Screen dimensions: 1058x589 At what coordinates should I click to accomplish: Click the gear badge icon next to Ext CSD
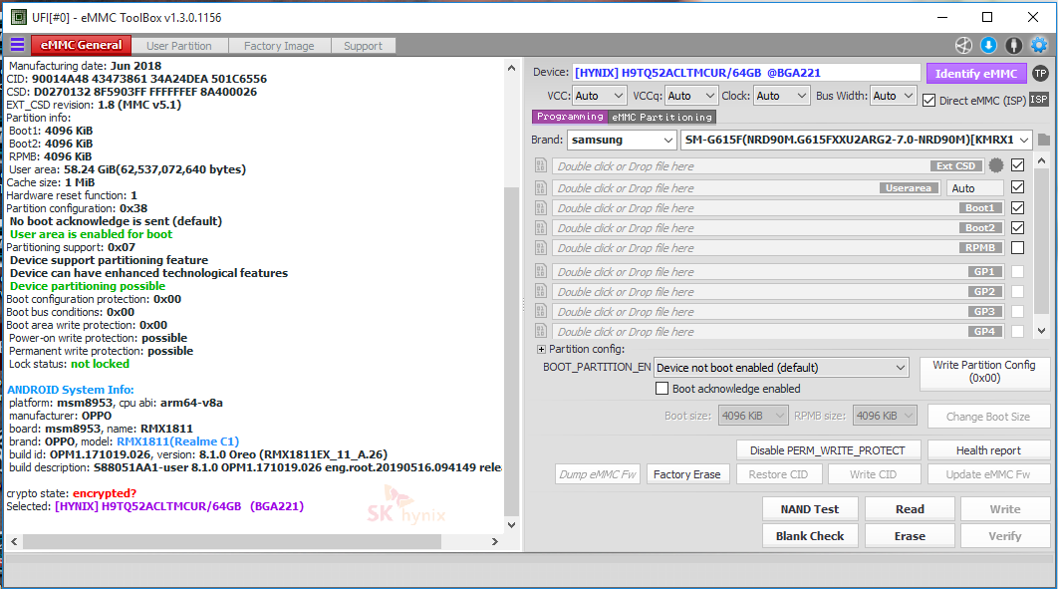996,165
